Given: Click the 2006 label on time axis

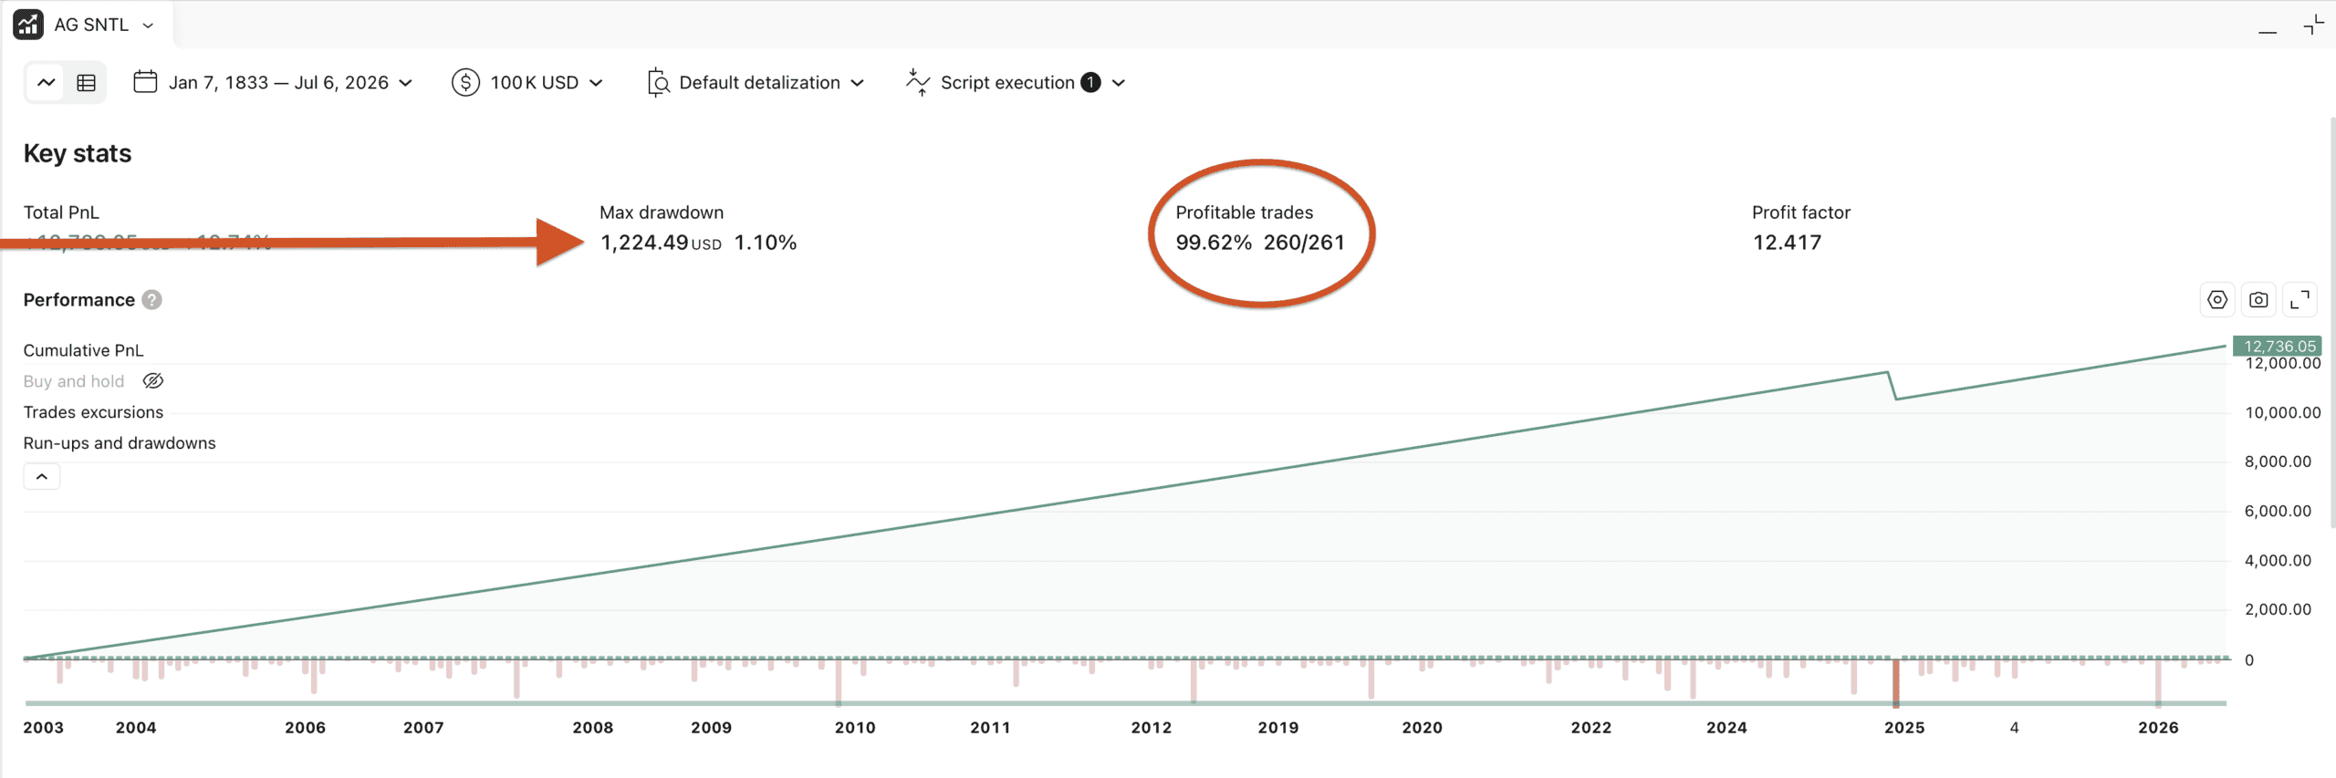Looking at the screenshot, I should [306, 728].
